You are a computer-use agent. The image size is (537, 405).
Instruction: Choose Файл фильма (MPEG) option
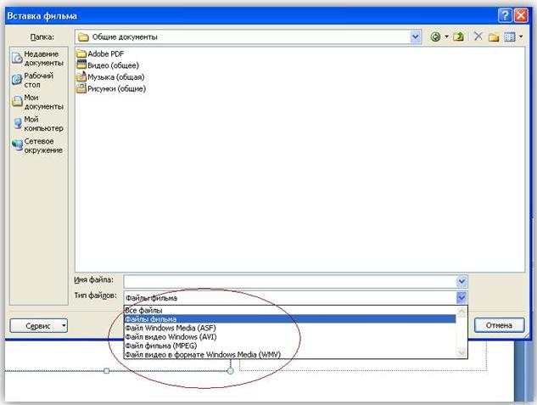point(290,346)
